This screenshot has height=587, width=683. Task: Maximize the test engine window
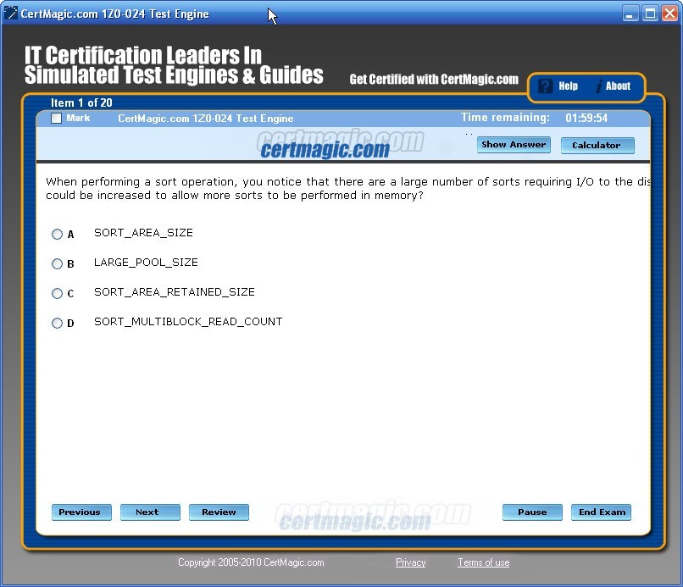pyautogui.click(x=650, y=14)
